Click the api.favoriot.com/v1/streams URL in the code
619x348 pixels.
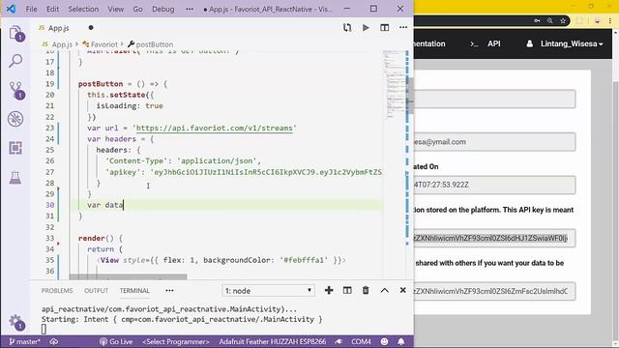[215, 128]
